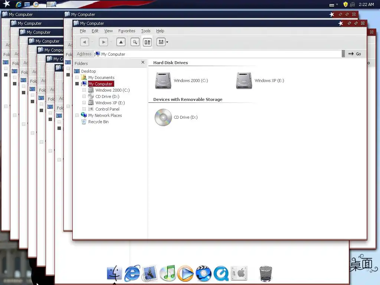The height and width of the screenshot is (285, 380).
Task: Select Windows 2000 (C:) label in tree
Action: coord(112,90)
